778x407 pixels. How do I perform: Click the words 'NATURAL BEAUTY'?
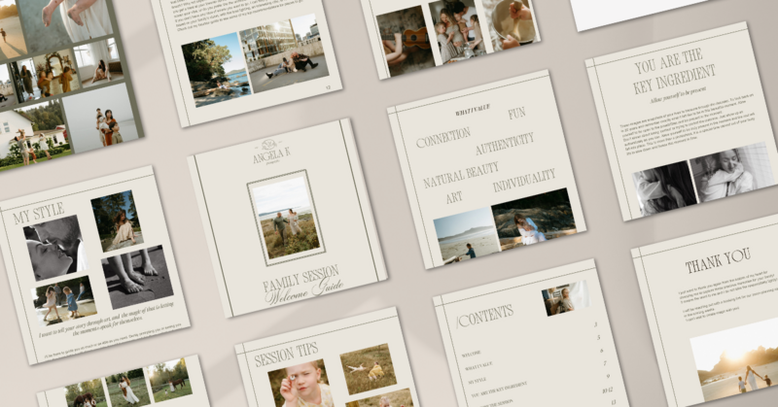tap(461, 174)
